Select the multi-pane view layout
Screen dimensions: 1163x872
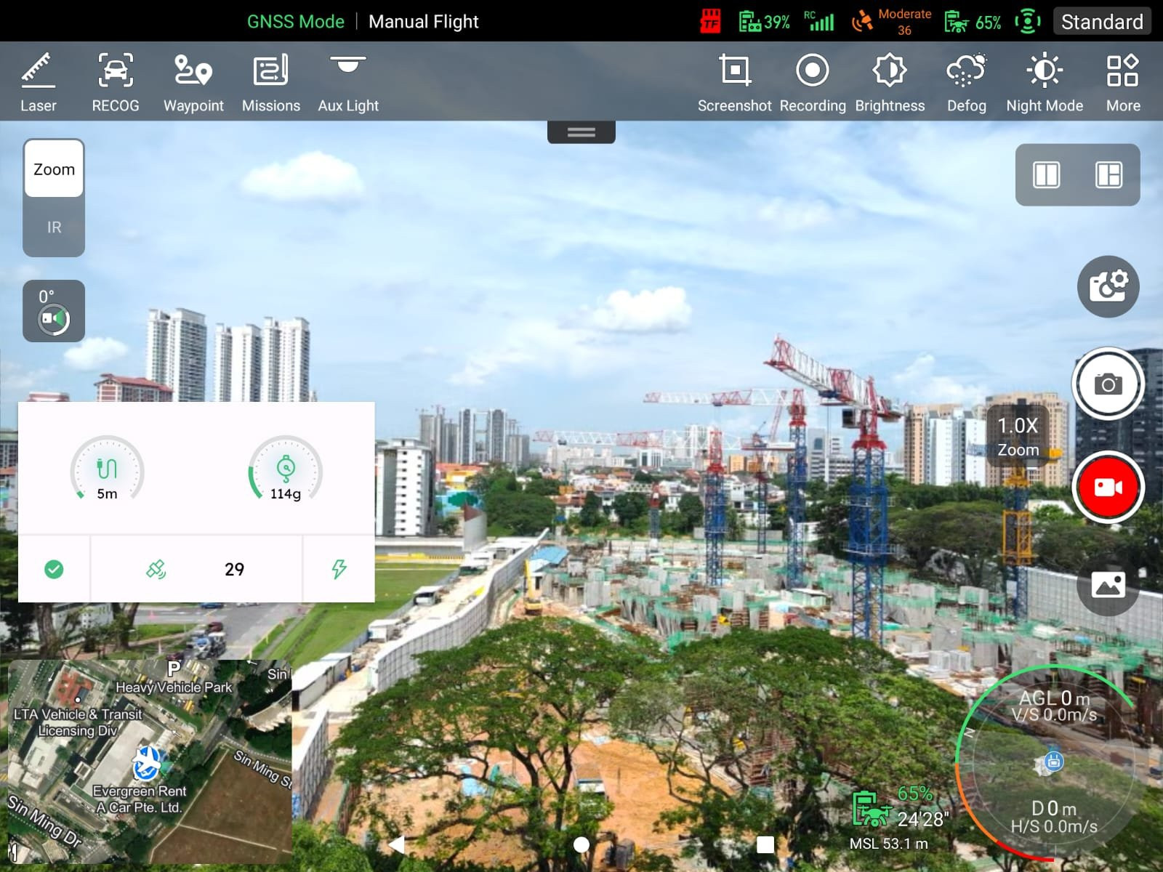[x=1108, y=175]
